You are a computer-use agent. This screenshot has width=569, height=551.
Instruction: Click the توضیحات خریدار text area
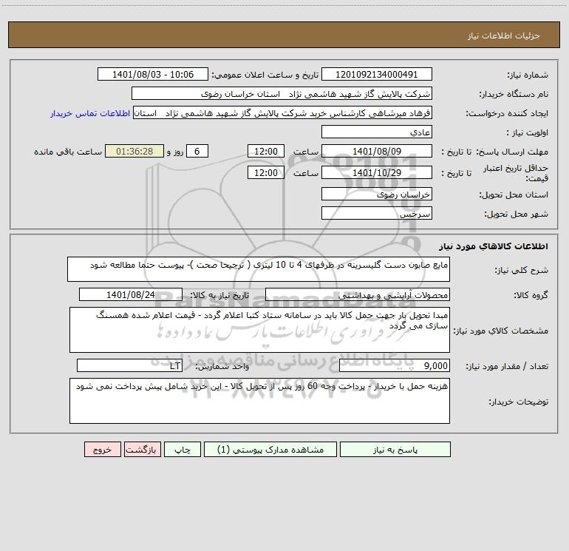click(259, 401)
